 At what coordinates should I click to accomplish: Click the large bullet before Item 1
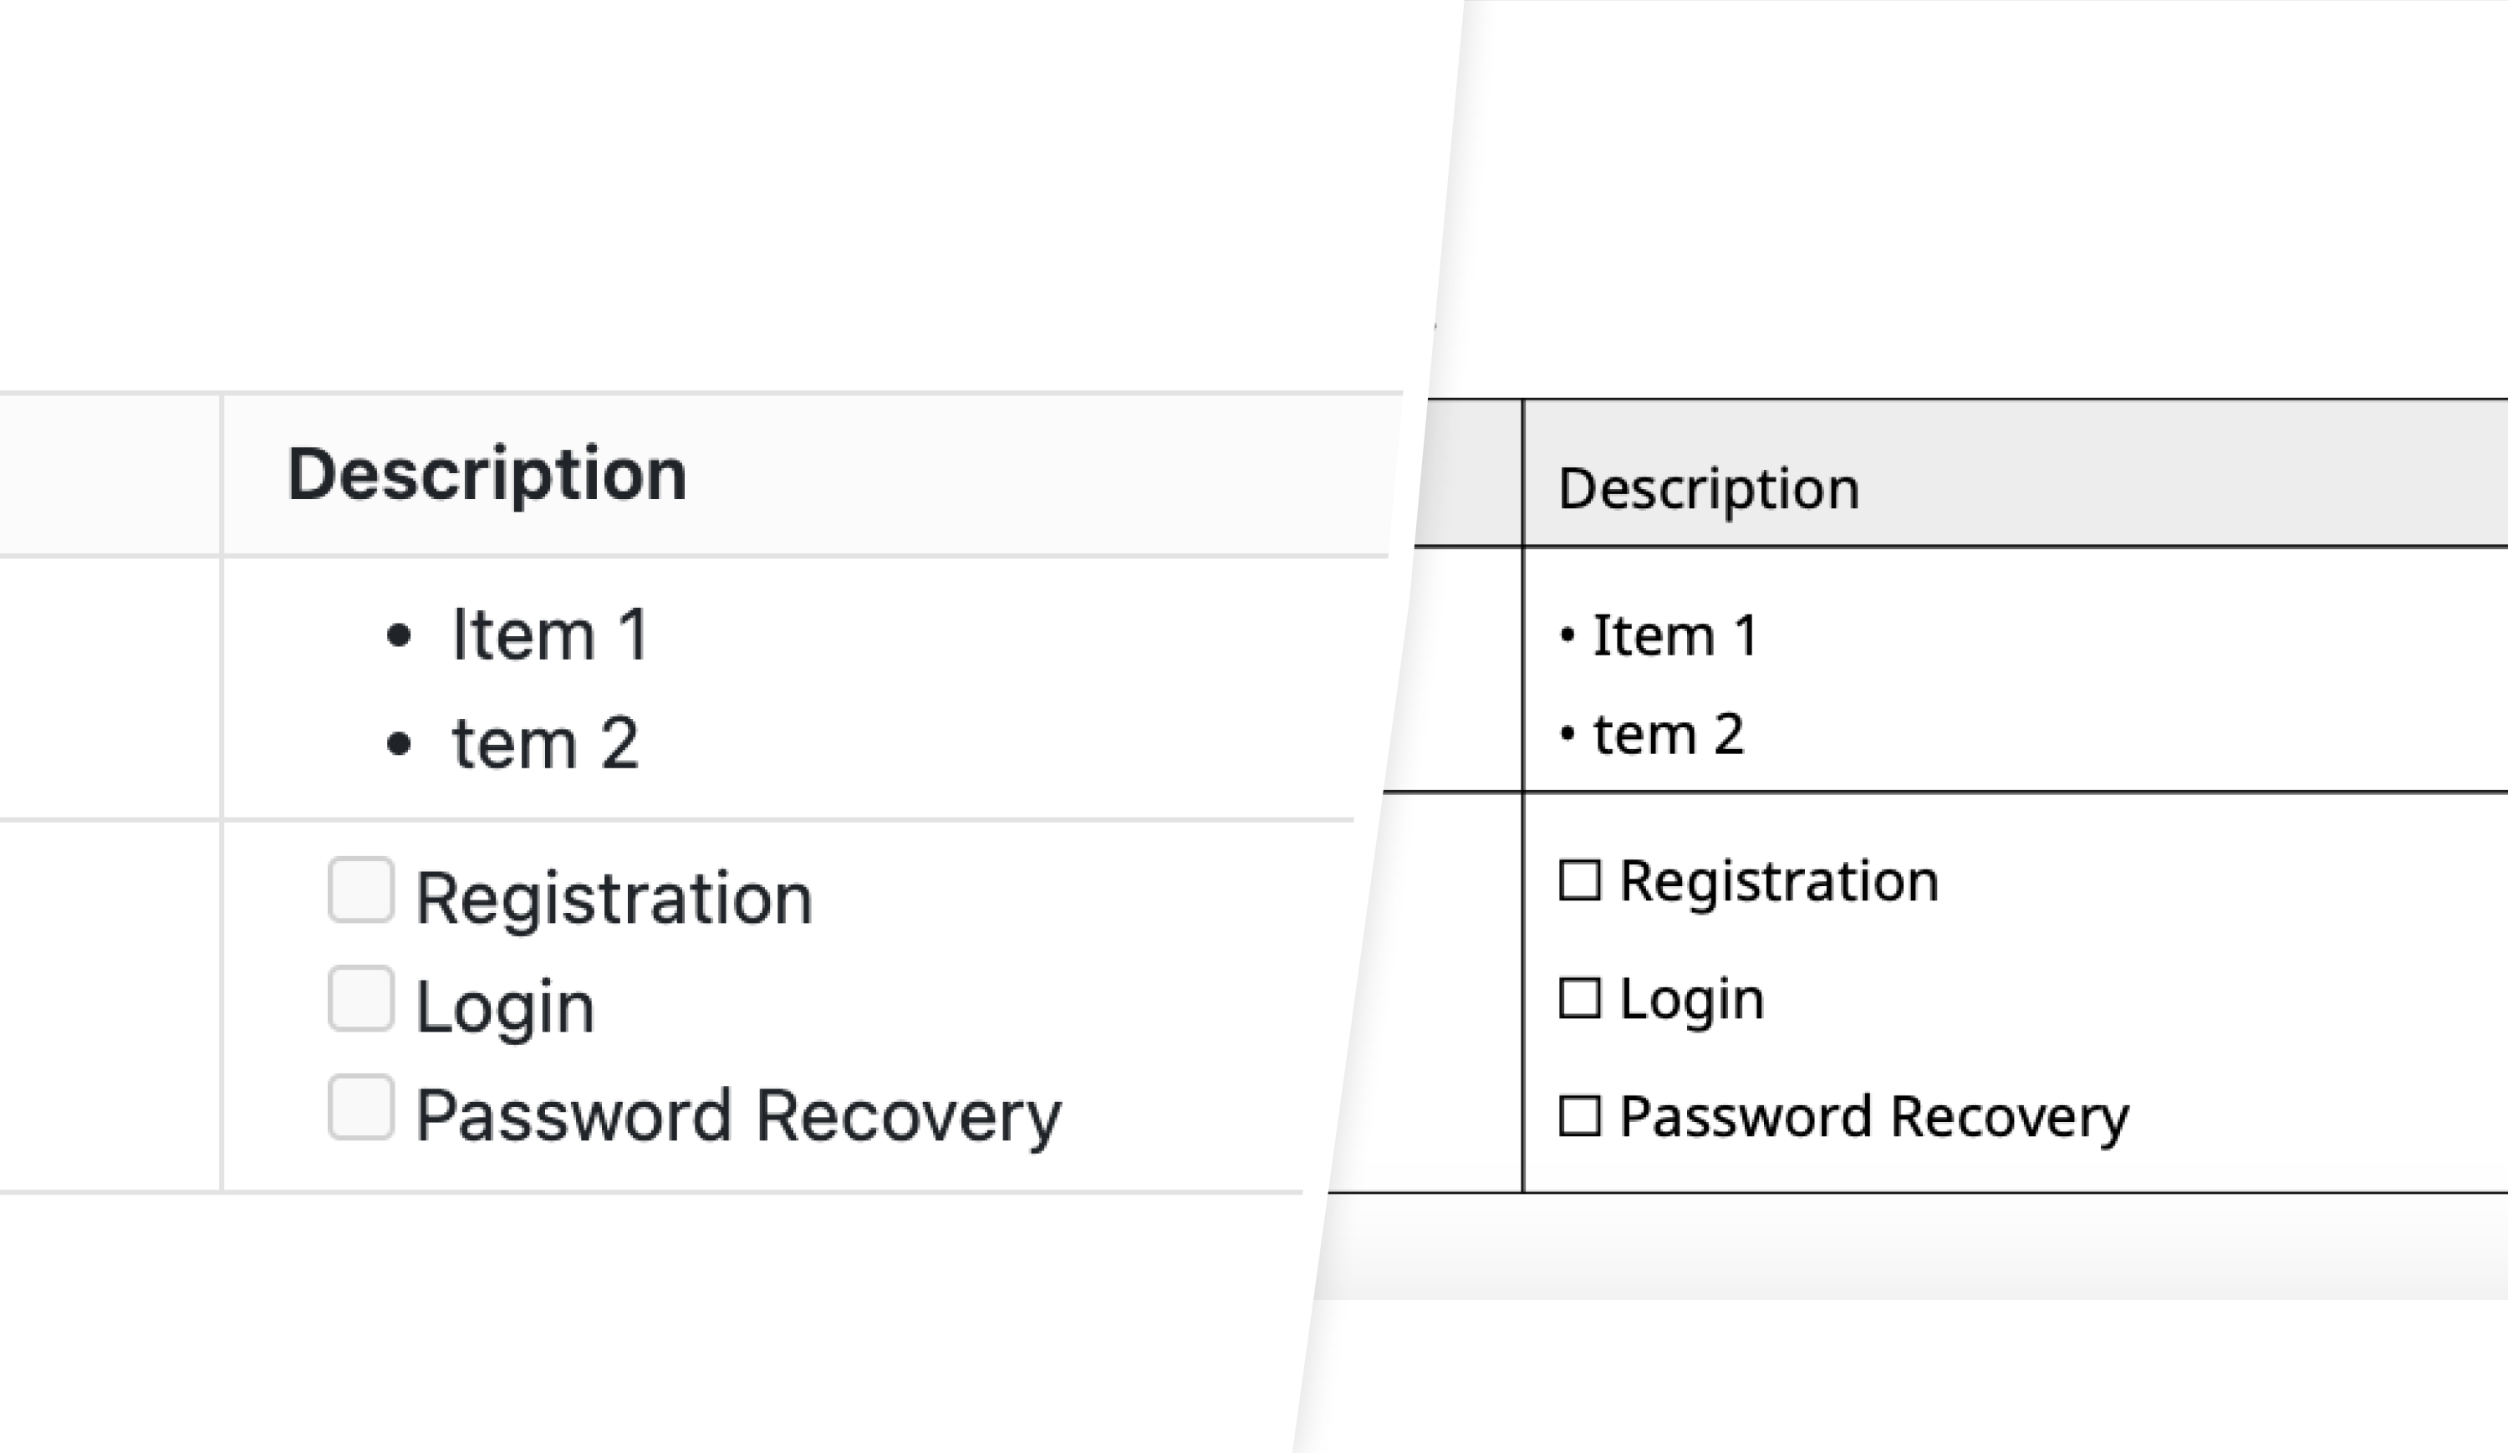coord(398,635)
